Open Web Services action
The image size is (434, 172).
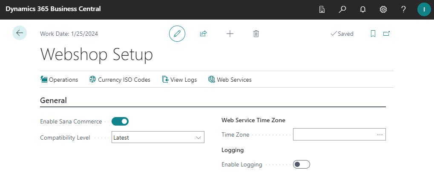coord(230,80)
